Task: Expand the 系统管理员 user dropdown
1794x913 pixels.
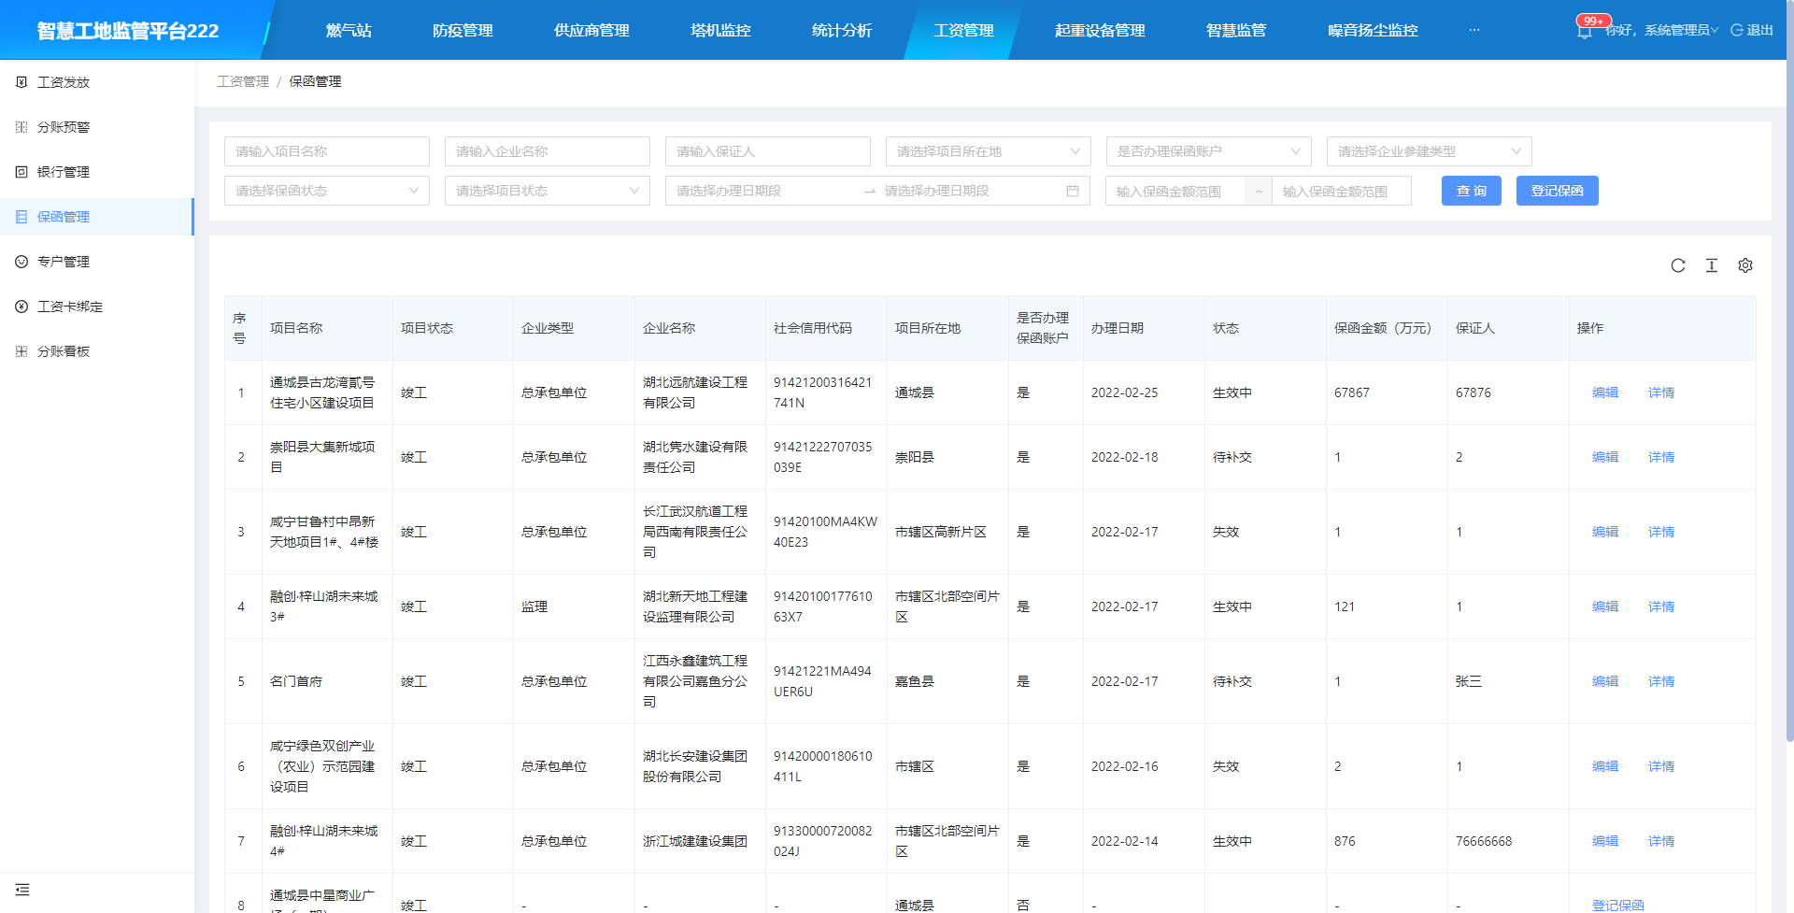Action: click(1681, 30)
